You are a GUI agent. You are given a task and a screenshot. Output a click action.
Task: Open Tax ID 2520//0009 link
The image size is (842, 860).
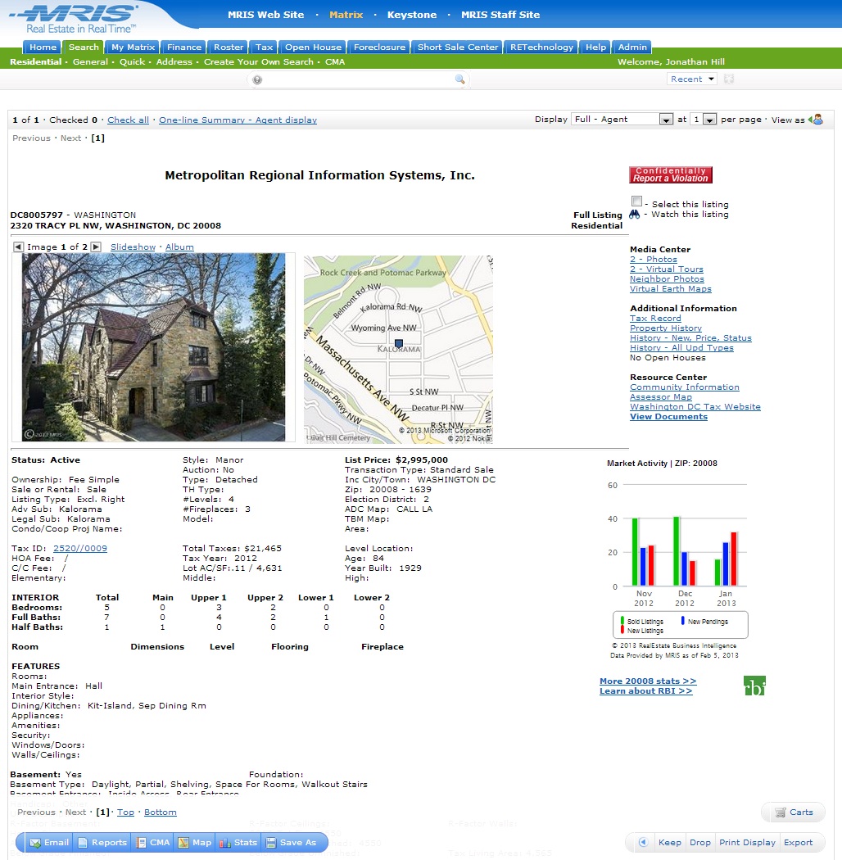80,549
